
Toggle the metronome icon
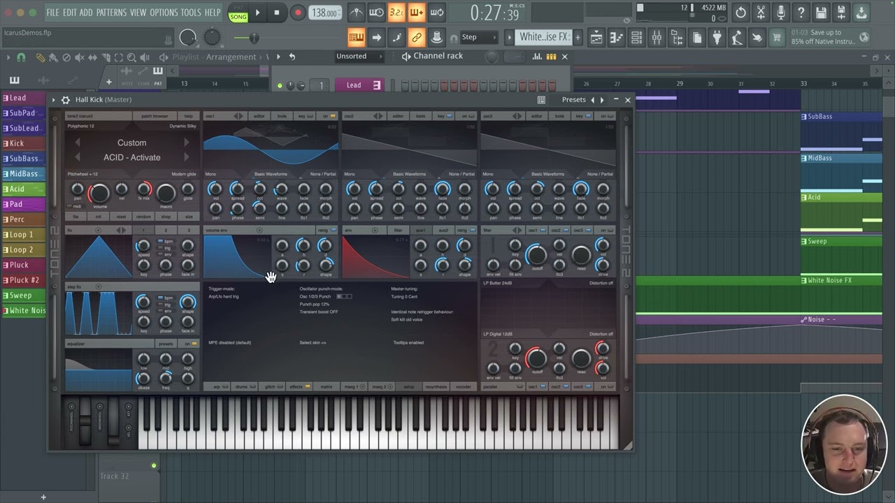[x=357, y=12]
